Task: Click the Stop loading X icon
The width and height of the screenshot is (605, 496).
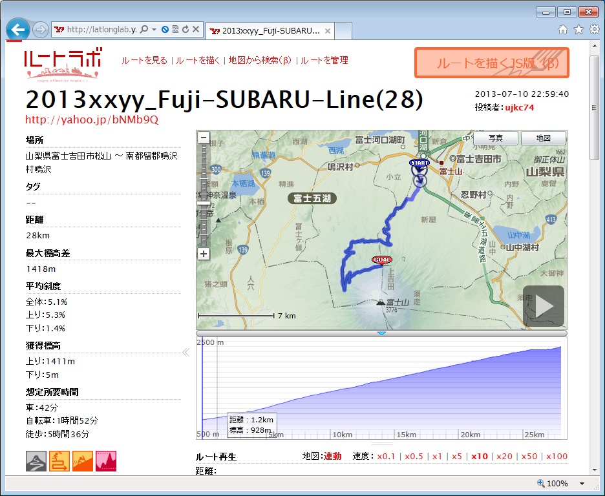Action: tap(196, 29)
